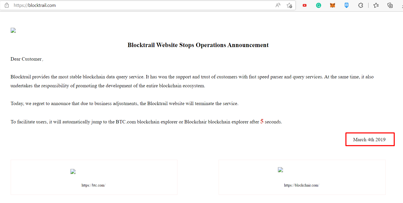Viewport: 403px width, 203px height.
Task: Open the Collections icon
Action: pos(390,5)
